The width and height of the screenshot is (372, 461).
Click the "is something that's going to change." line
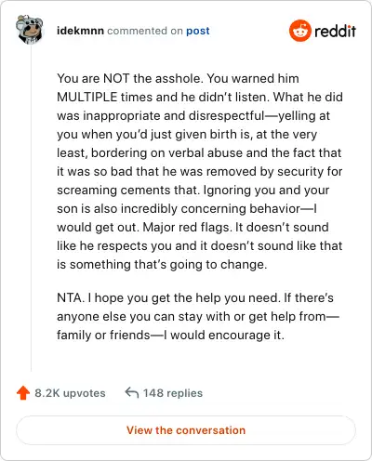[x=162, y=265]
